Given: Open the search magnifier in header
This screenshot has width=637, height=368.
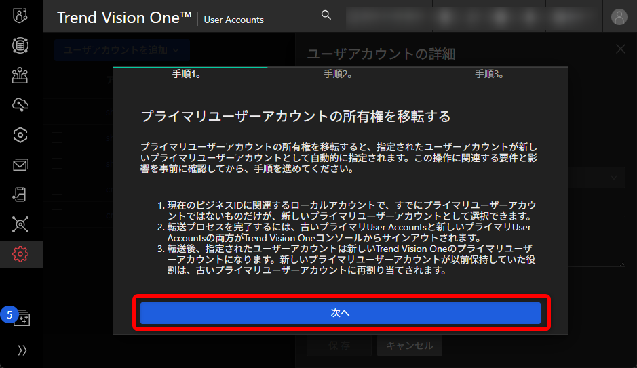Looking at the screenshot, I should click(x=326, y=16).
